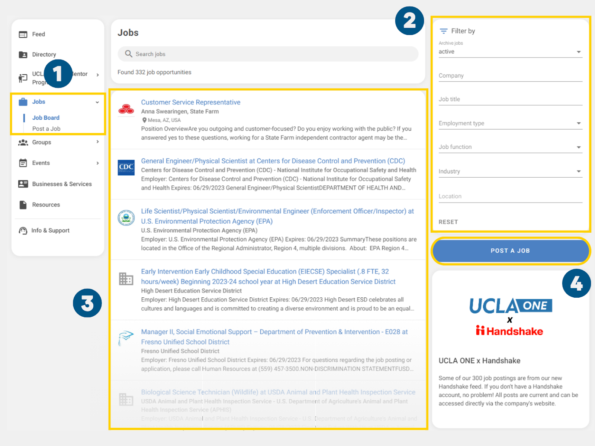
Task: Click 'Found 332 job opportunities' text
Action: tap(154, 72)
